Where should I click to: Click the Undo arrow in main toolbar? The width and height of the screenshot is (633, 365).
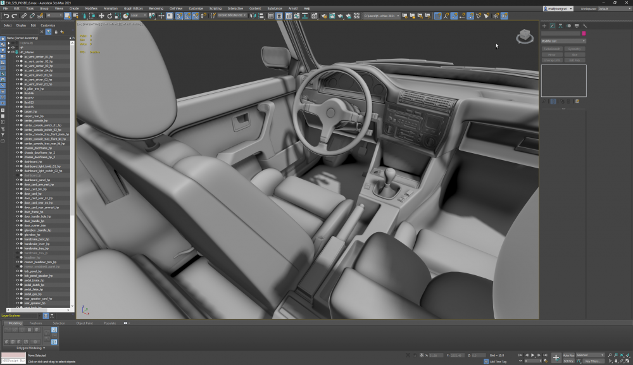(x=6, y=16)
